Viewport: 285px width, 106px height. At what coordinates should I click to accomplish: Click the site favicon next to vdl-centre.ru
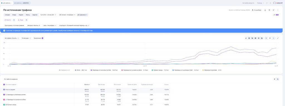click(2, 3)
